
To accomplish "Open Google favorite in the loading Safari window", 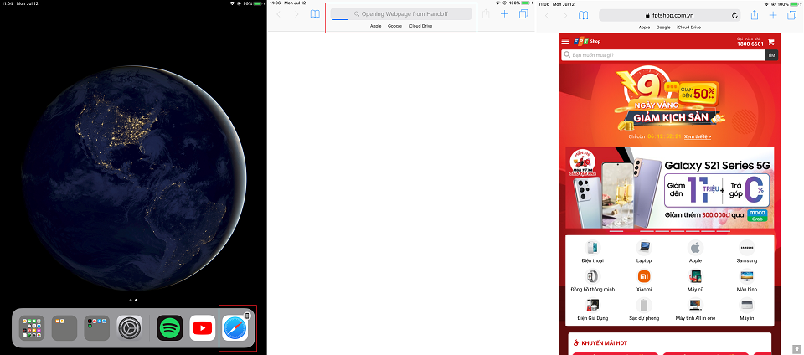I will point(394,26).
